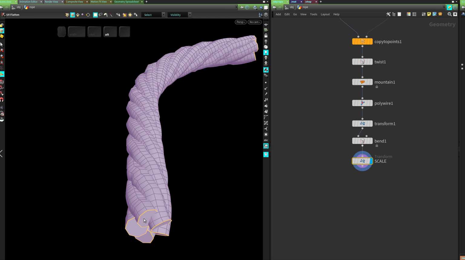Toggle box selection mode in viewport toolbar
Screen dimensions: 465x260
(95, 15)
